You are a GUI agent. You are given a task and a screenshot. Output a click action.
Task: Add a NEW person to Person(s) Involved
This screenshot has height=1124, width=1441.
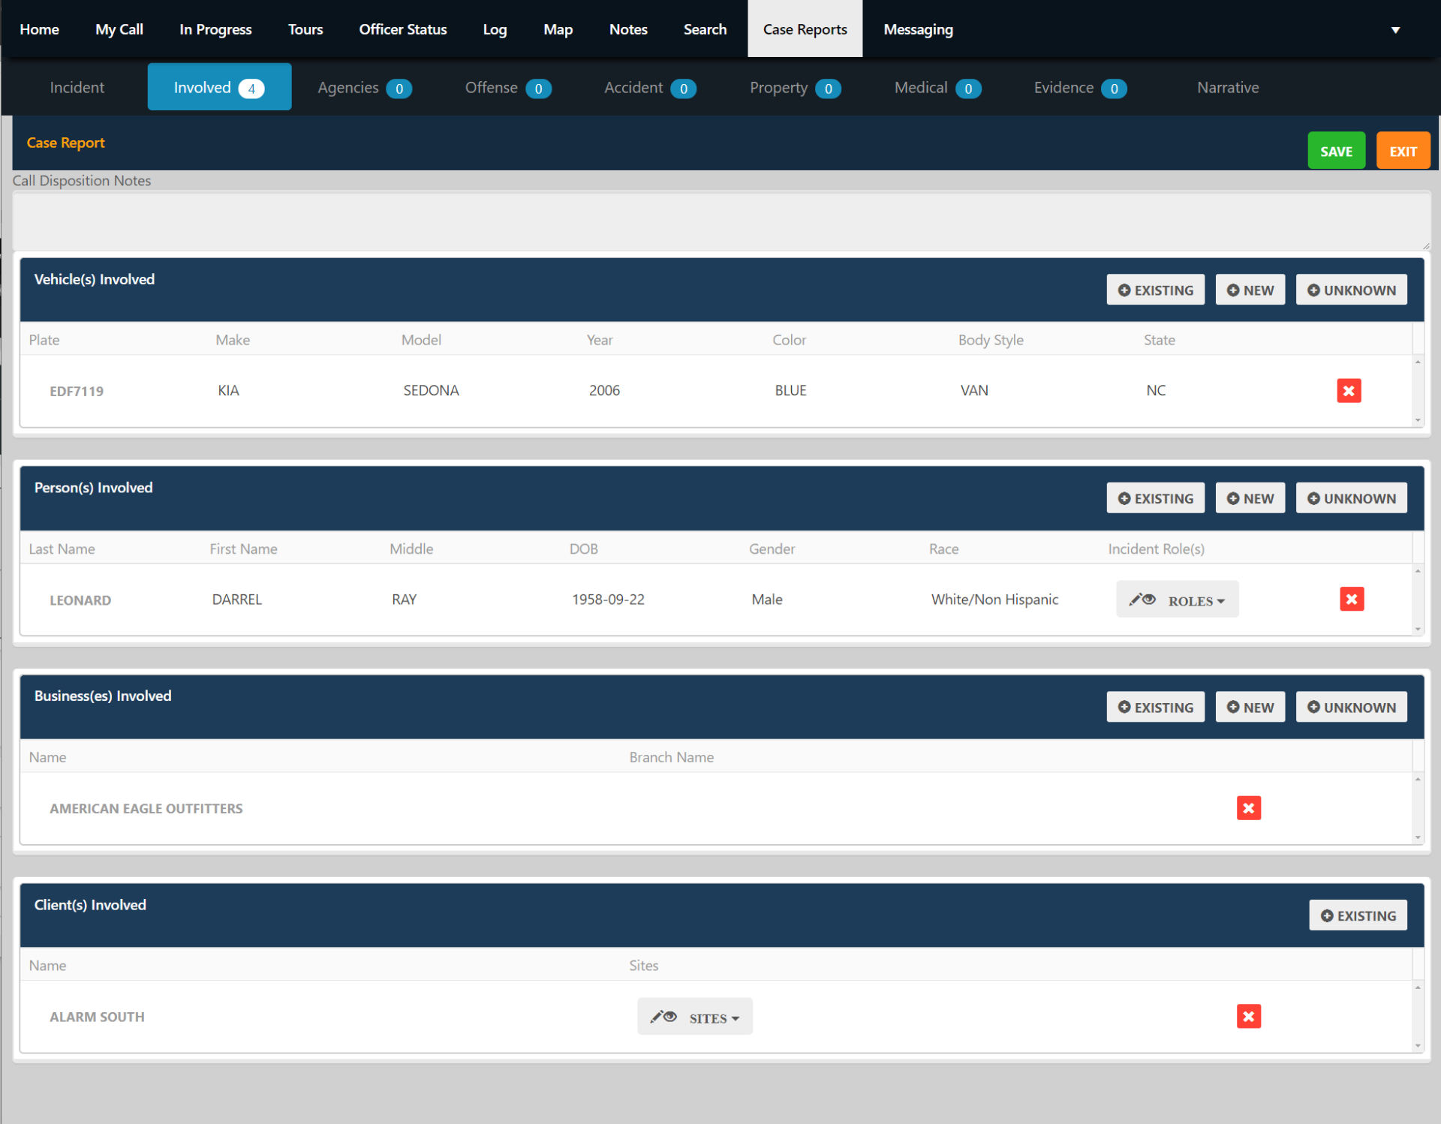(1250, 497)
